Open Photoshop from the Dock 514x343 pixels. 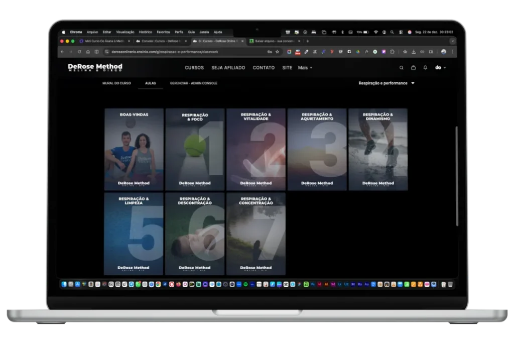pos(313,284)
